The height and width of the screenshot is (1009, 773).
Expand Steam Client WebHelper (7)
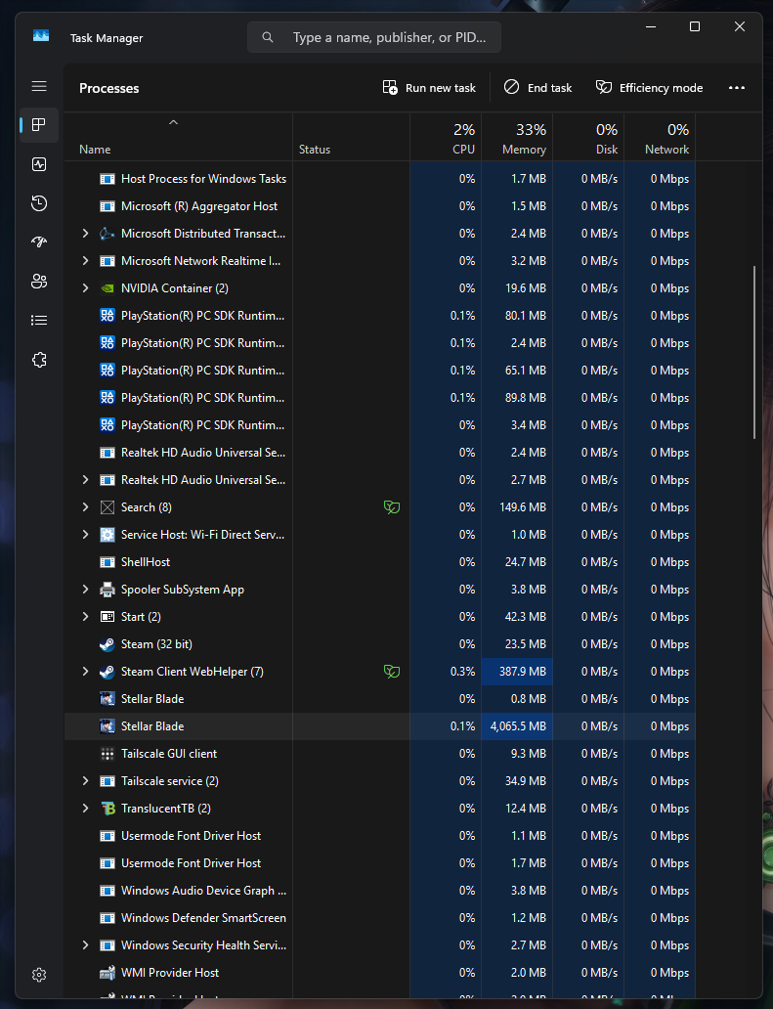[x=86, y=671]
